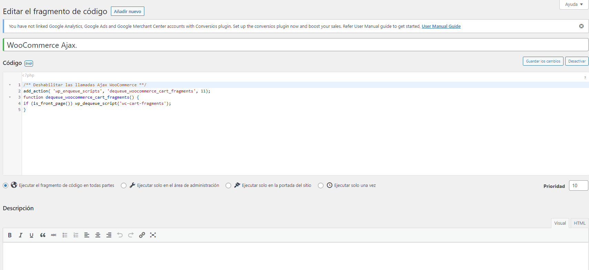This screenshot has height=270, width=589.
Task: Switch to Visual editor tab
Action: [560, 223]
